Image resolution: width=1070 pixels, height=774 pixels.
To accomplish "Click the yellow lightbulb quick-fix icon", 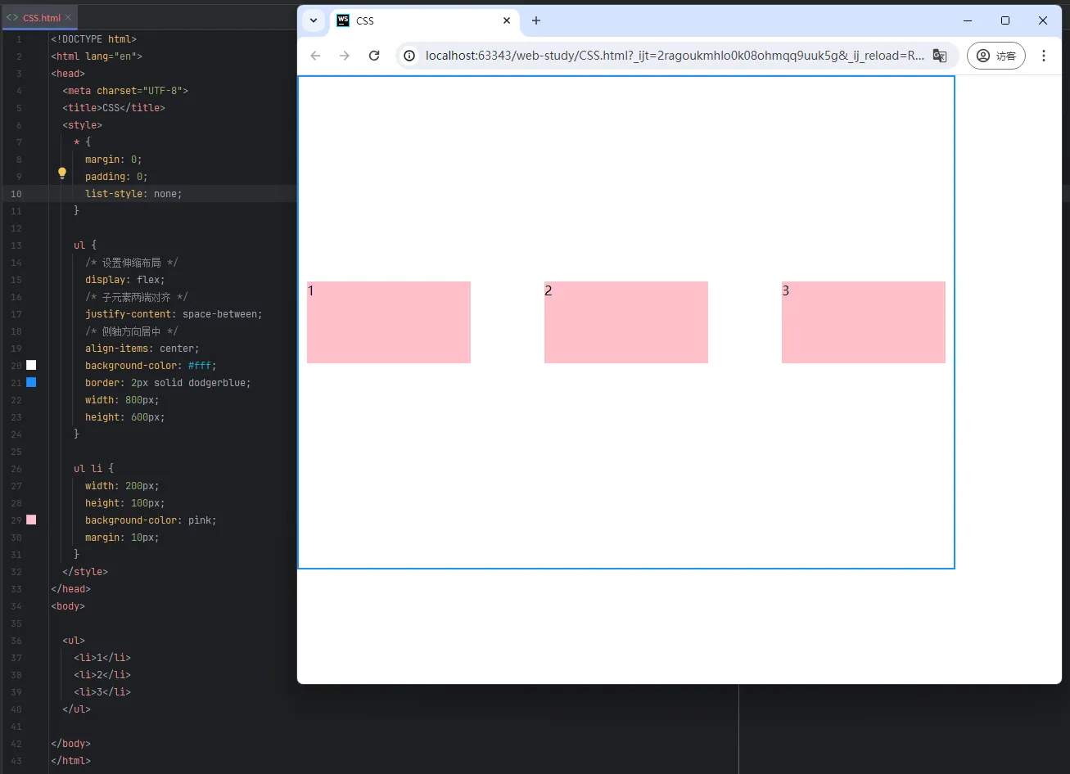I will coord(61,173).
